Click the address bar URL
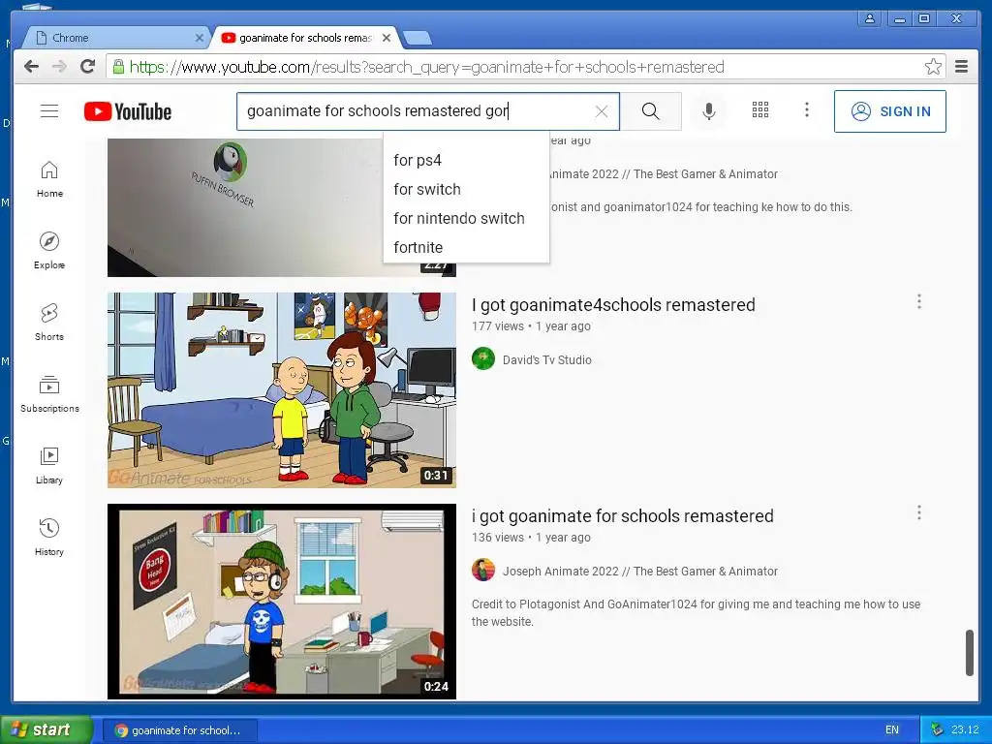The image size is (992, 744). click(x=427, y=67)
